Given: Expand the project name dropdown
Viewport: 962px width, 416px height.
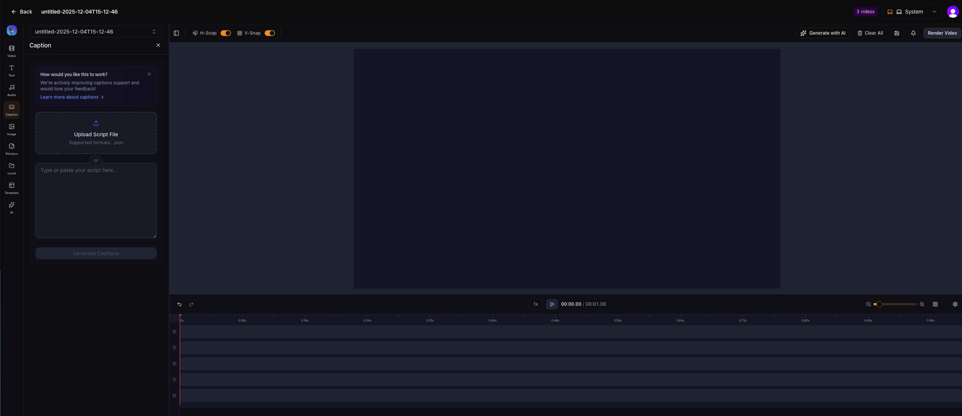Looking at the screenshot, I should pyautogui.click(x=96, y=32).
